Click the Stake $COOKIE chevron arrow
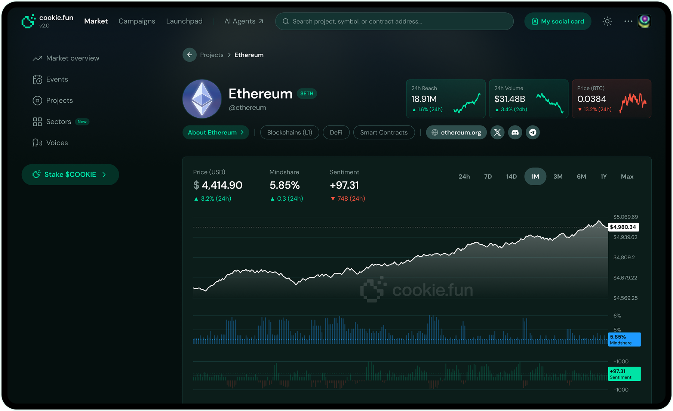 coord(104,174)
